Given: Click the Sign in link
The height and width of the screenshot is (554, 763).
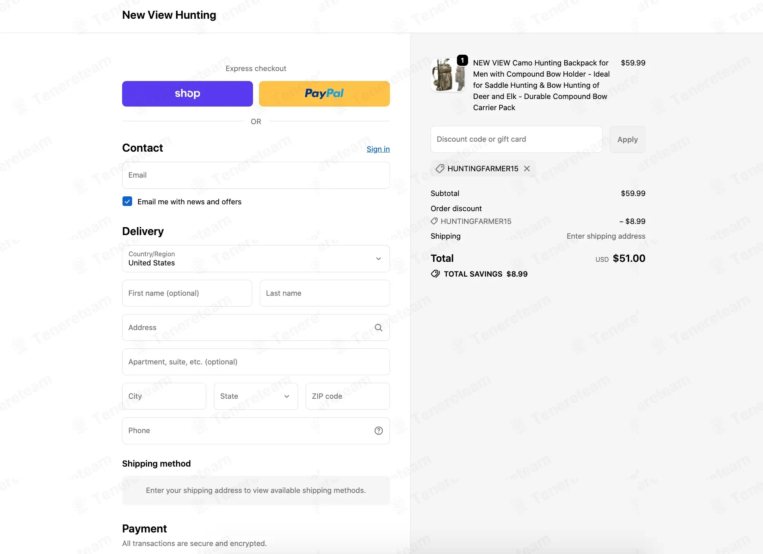Looking at the screenshot, I should [x=378, y=149].
